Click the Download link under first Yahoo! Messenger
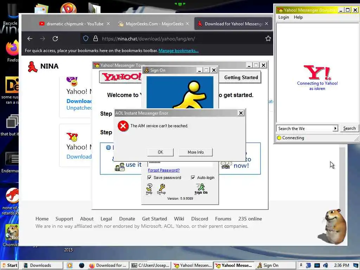This screenshot has width=360, height=270. [79, 101]
